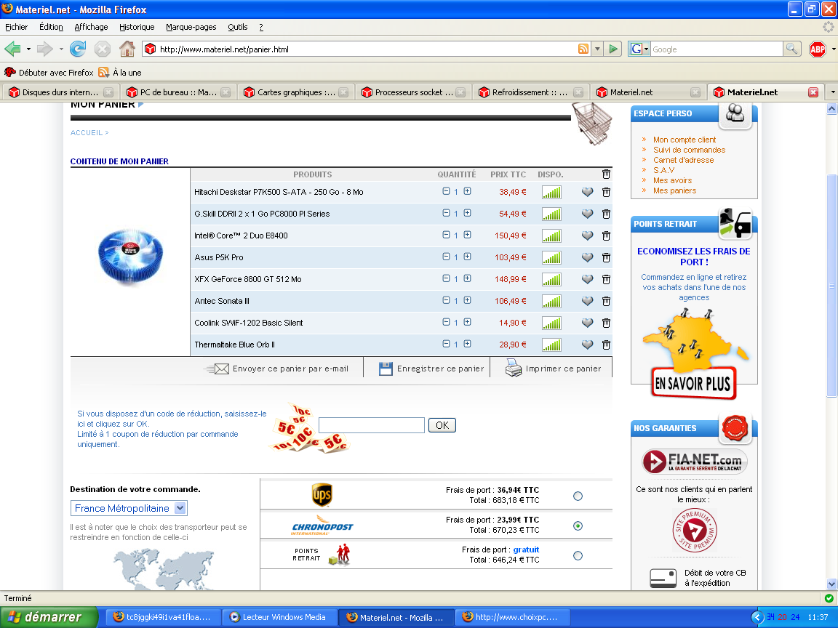Click OK to apply reduction code

[x=442, y=425]
